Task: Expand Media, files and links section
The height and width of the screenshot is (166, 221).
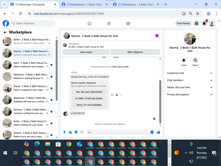Action: click(x=190, y=87)
